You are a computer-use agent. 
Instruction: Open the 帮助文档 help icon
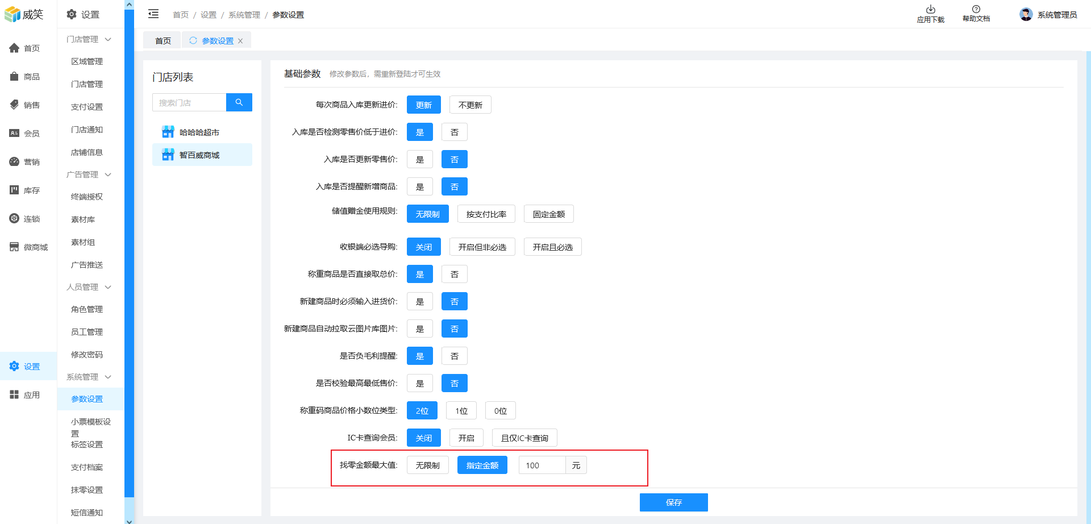point(976,10)
